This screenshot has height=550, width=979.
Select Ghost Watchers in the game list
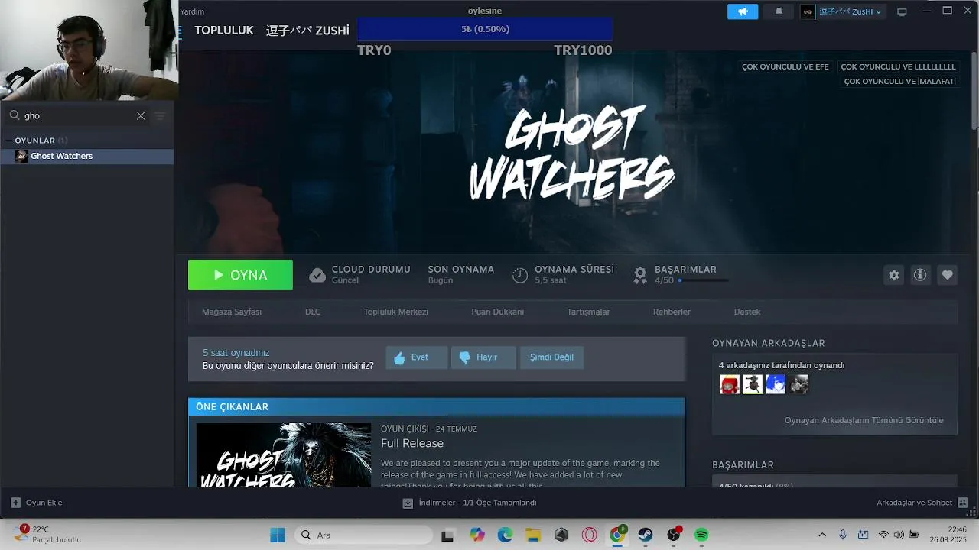pyautogui.click(x=87, y=156)
